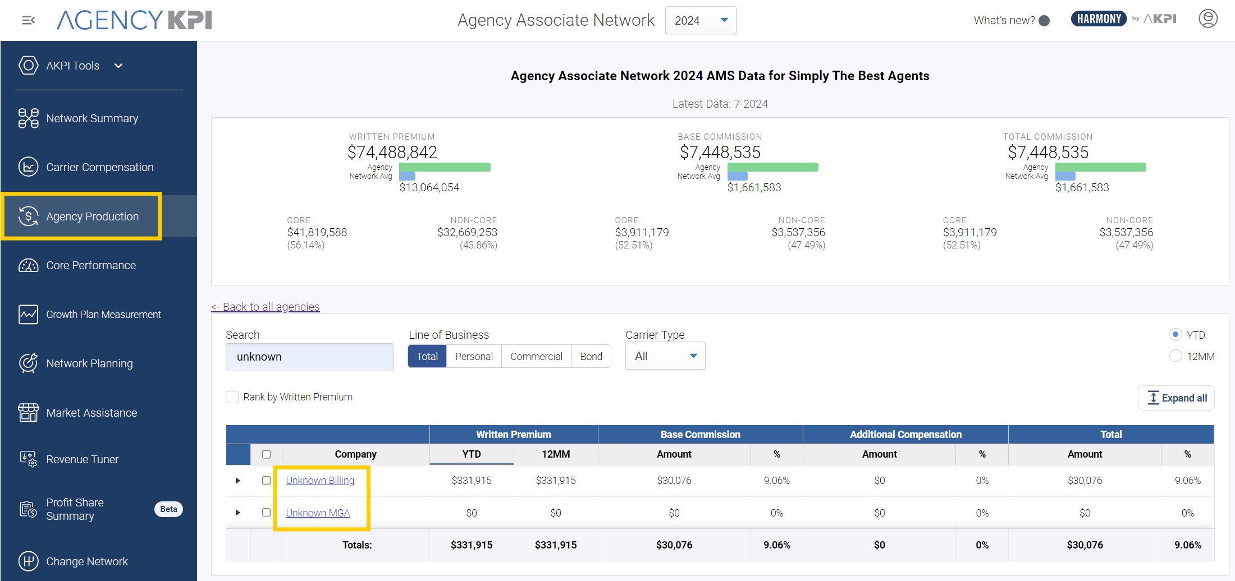The image size is (1235, 581).
Task: Select the 12MM radio button
Action: point(1175,356)
